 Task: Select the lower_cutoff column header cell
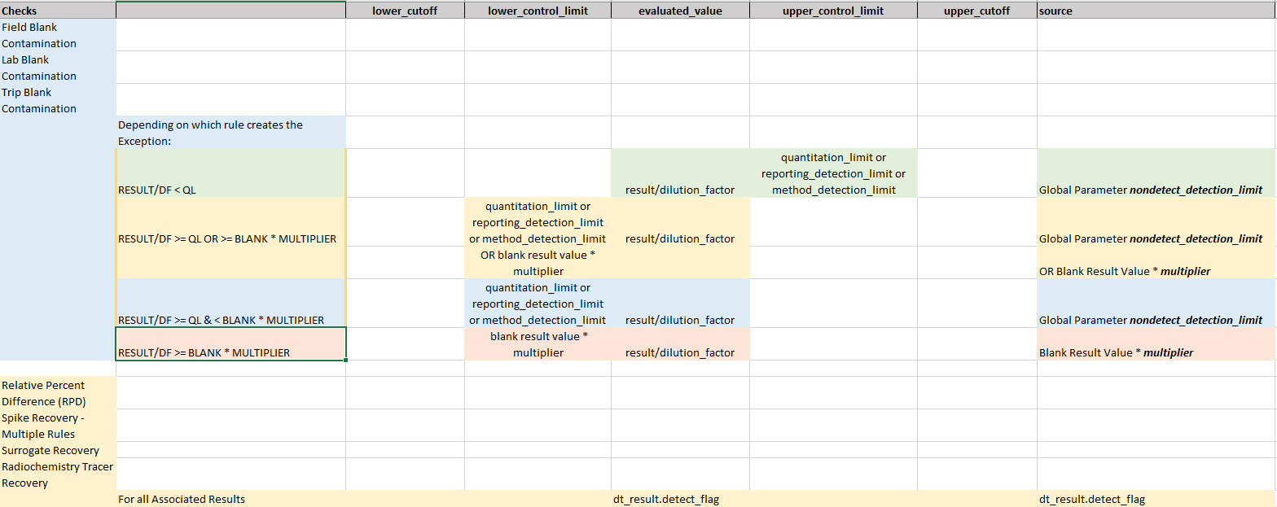pos(405,11)
